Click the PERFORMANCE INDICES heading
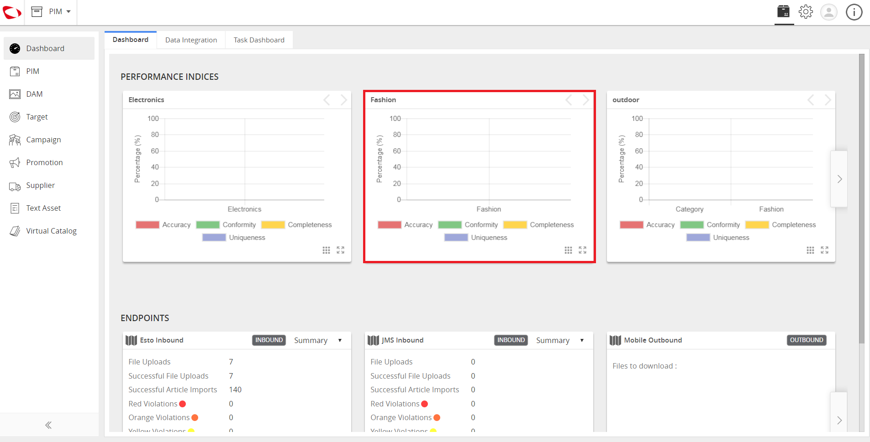Screen dimensions: 870x442 169,77
